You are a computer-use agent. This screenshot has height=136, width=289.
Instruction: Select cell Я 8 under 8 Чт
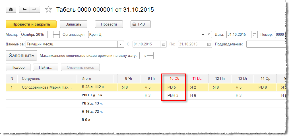point(129,87)
